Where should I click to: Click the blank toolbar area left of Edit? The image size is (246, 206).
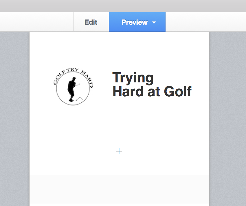click(x=36, y=22)
